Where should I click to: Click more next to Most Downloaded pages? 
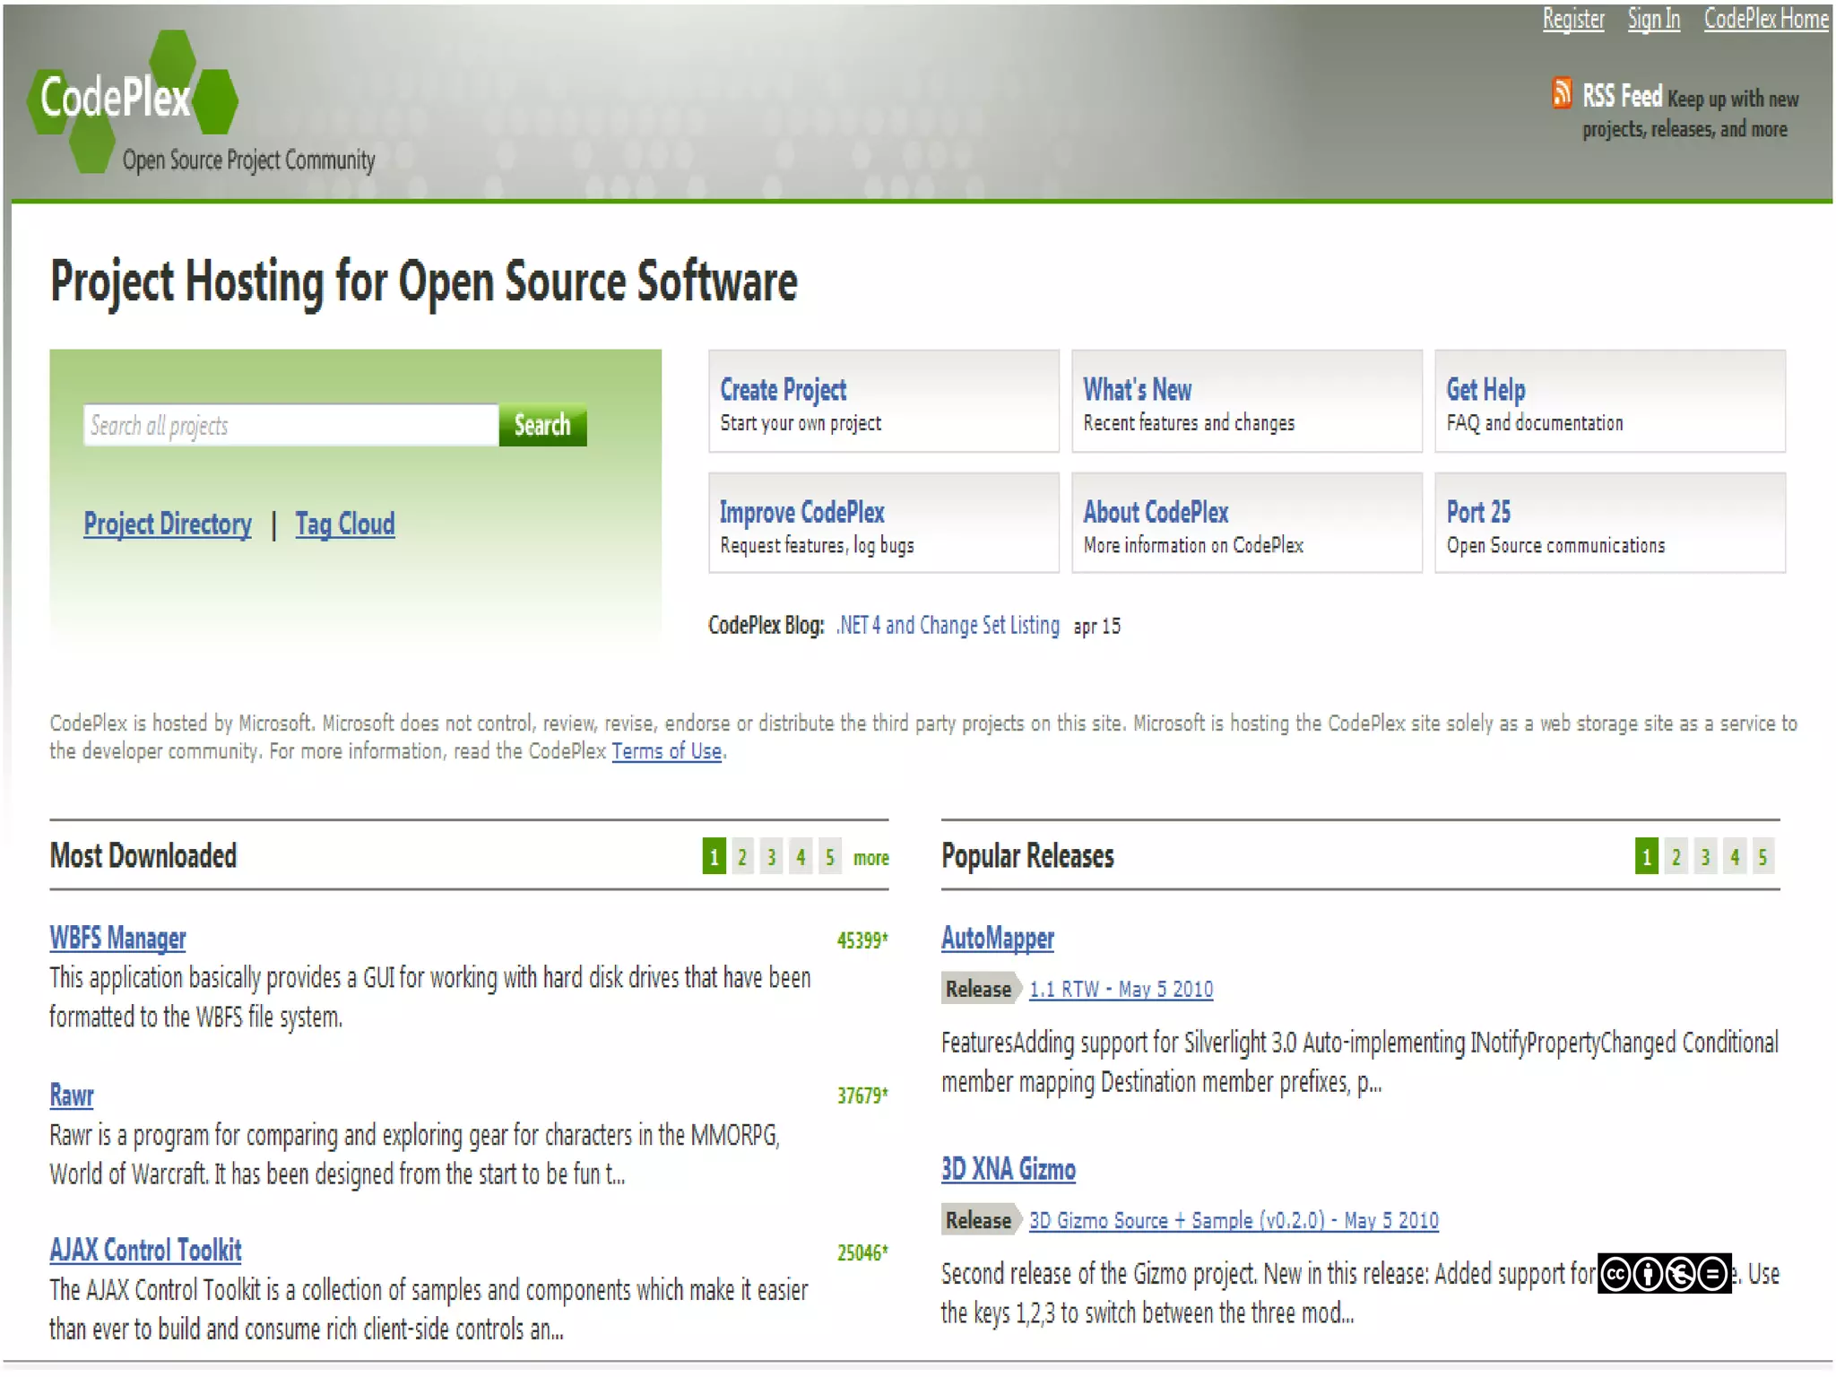click(870, 858)
